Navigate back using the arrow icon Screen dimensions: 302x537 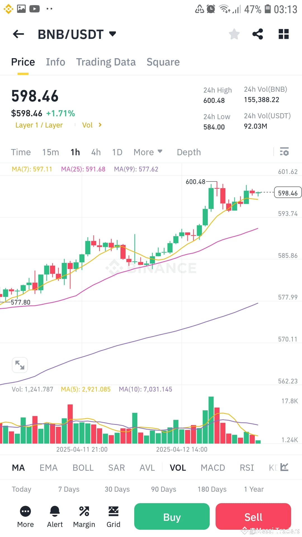[x=18, y=34]
